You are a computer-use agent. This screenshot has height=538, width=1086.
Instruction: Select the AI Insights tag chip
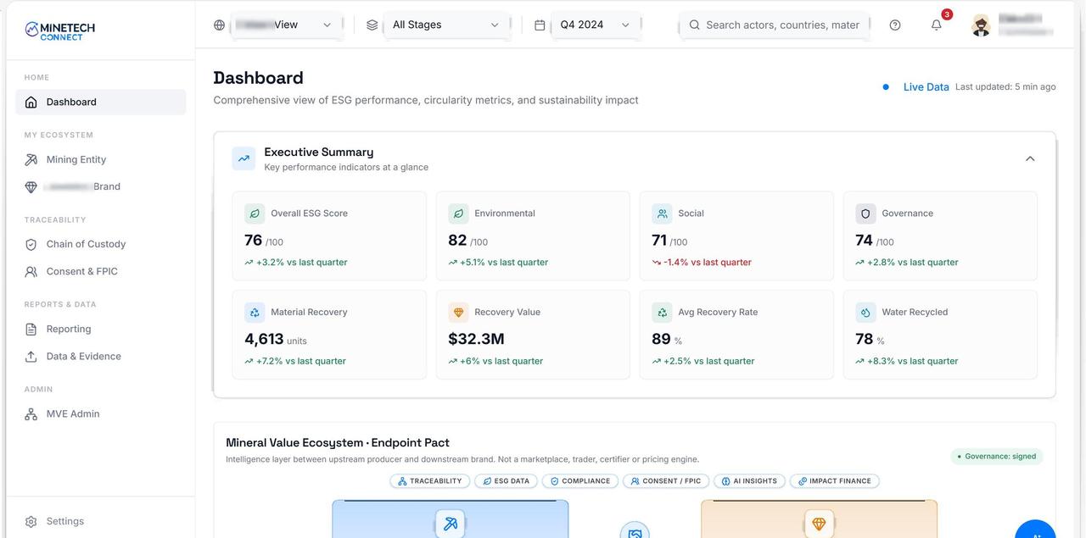click(749, 481)
